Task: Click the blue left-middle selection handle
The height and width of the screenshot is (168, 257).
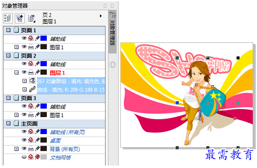Action: click(x=177, y=103)
